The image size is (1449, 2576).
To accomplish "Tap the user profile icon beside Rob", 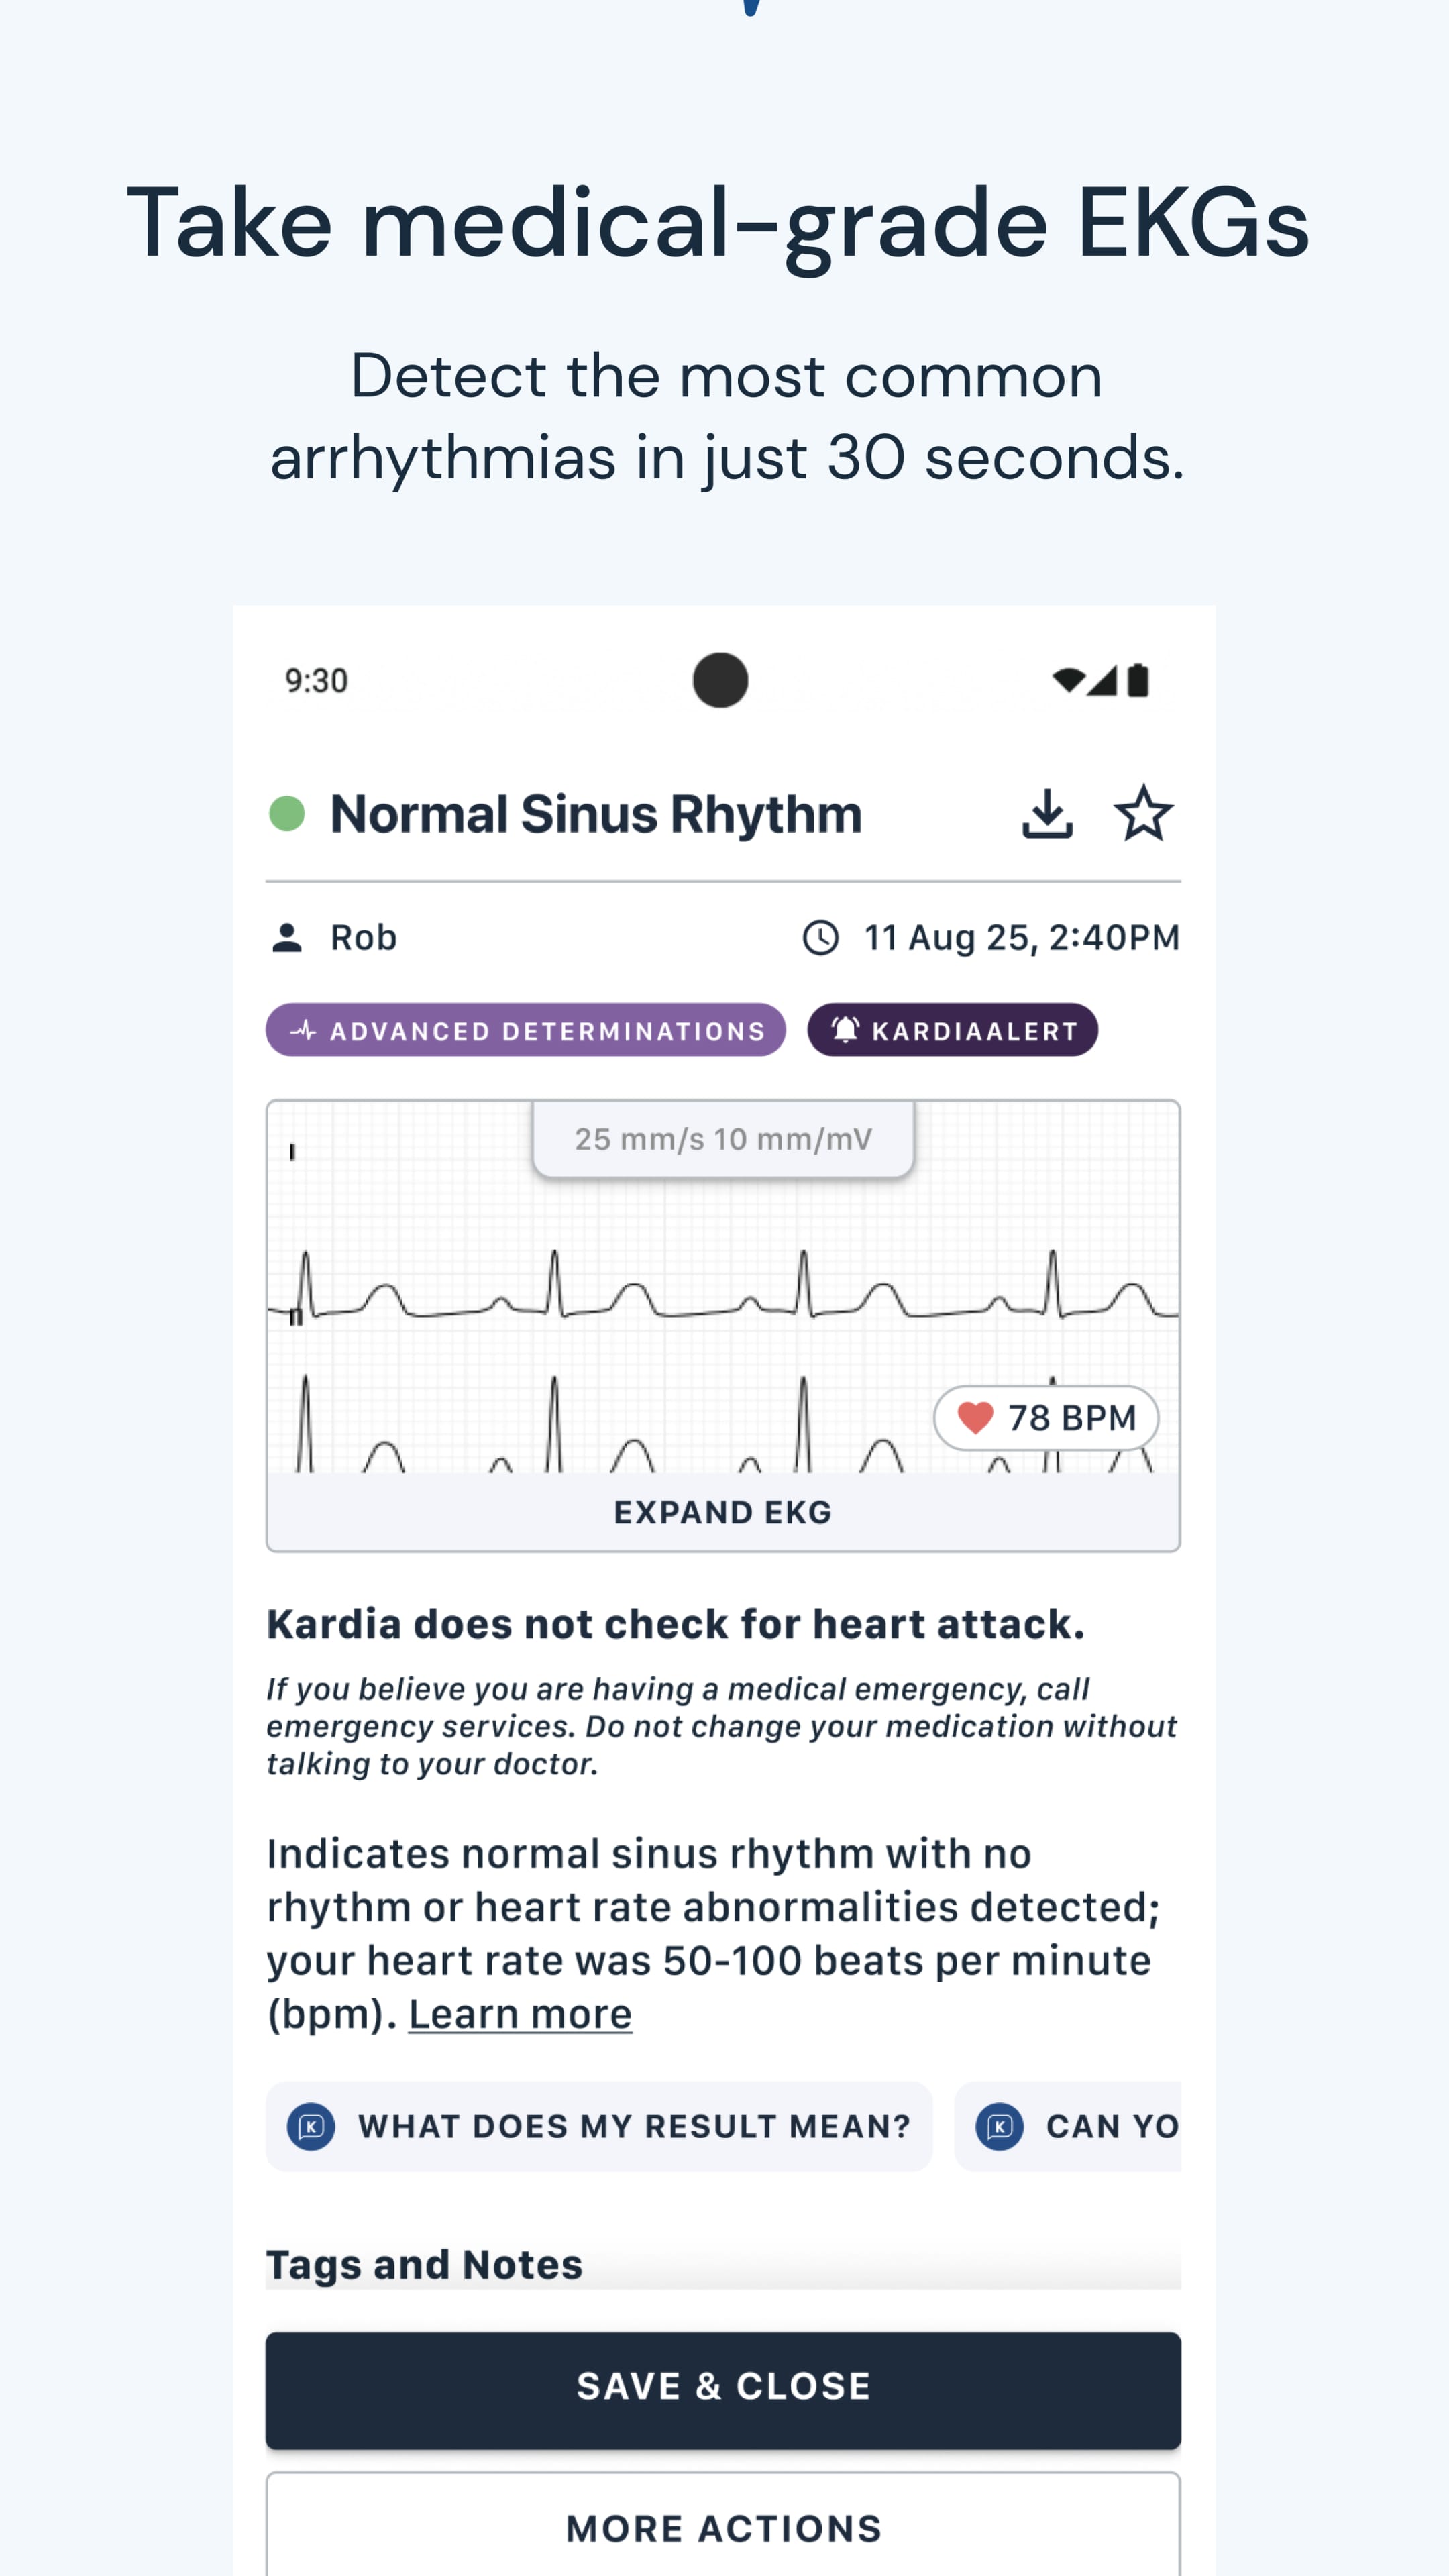I will click(287, 938).
